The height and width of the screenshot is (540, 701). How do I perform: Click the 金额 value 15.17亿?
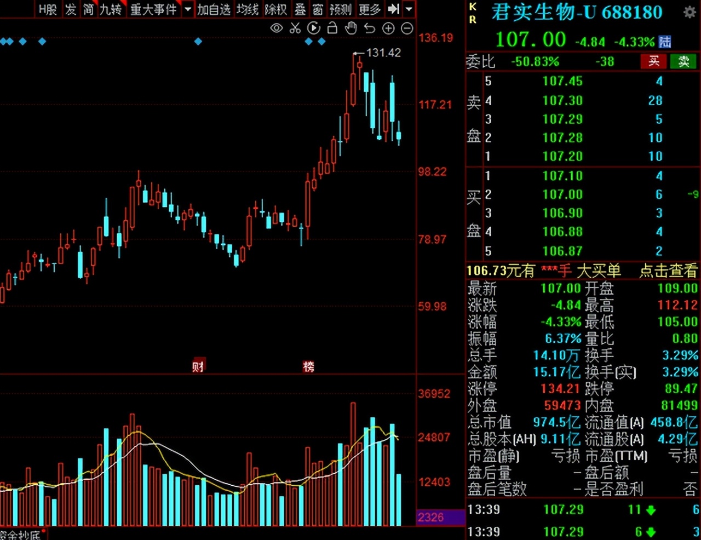pyautogui.click(x=556, y=372)
